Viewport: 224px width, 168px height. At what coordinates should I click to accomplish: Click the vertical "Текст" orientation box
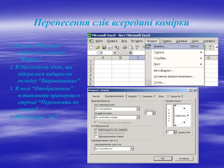coord(169,115)
